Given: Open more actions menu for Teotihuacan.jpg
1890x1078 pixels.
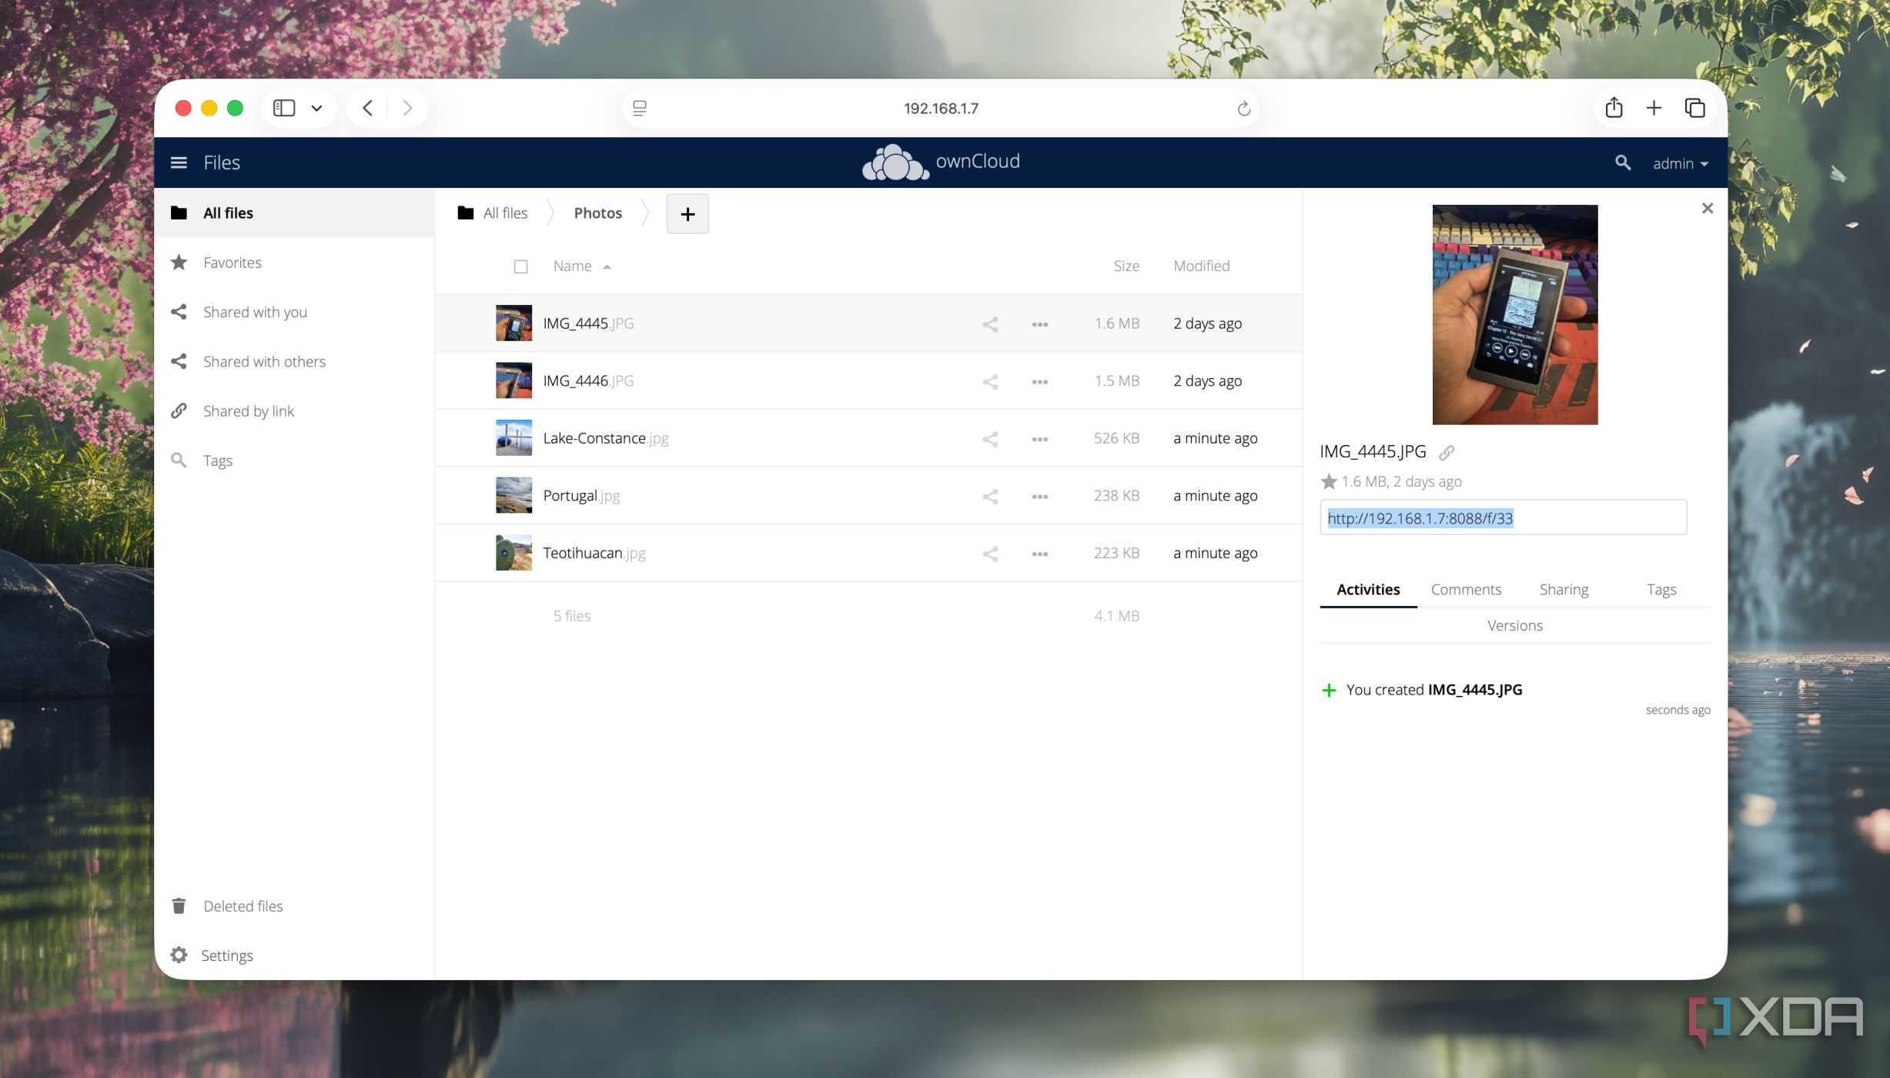Looking at the screenshot, I should 1039,554.
